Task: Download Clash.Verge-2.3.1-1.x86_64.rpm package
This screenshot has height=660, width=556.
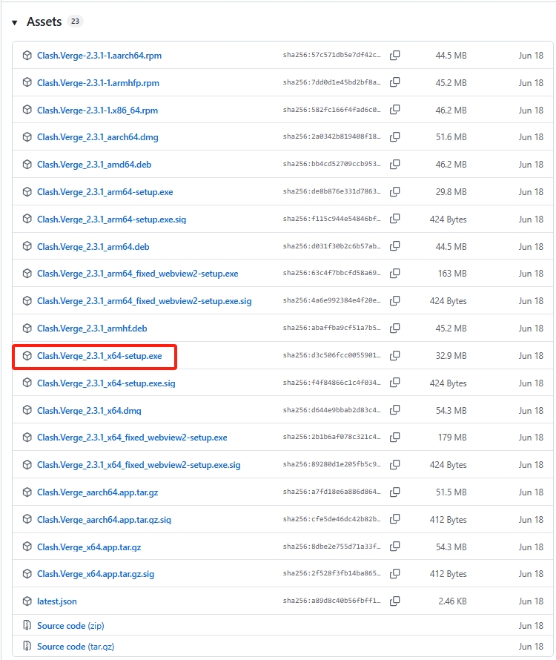Action: tap(97, 110)
